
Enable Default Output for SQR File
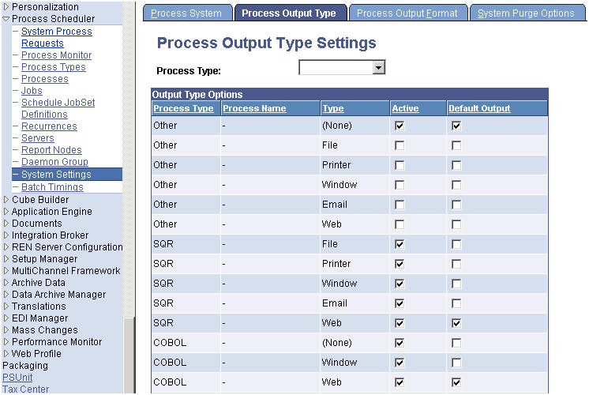456,244
